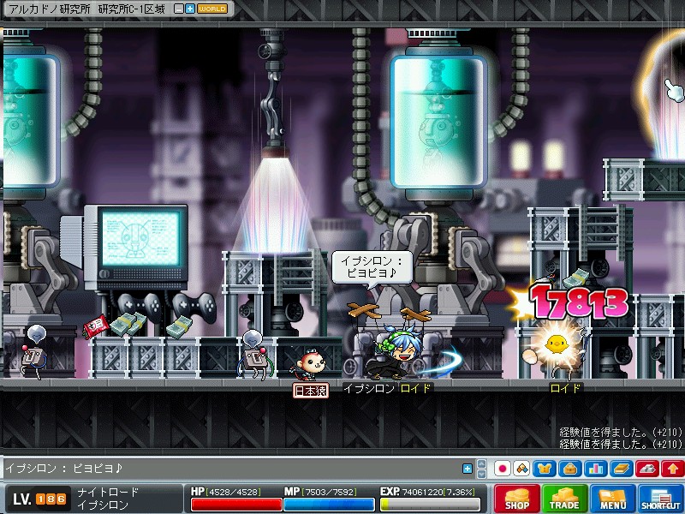The height and width of the screenshot is (514, 685).
Task: Click the job name ナイトロード text
Action: [x=109, y=493]
